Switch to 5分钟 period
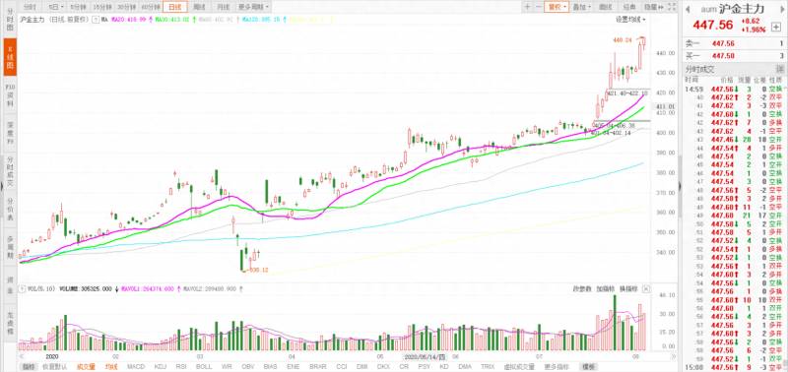Image resolution: width=788 pixels, height=372 pixels. pos(78,7)
